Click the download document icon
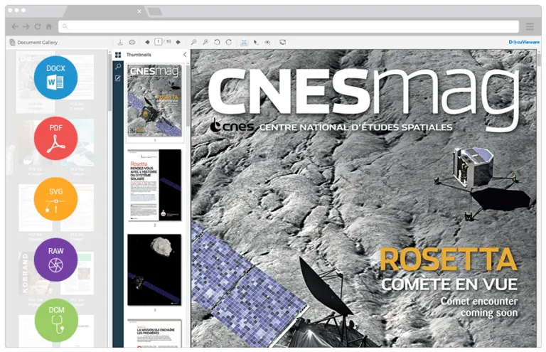 tap(120, 42)
